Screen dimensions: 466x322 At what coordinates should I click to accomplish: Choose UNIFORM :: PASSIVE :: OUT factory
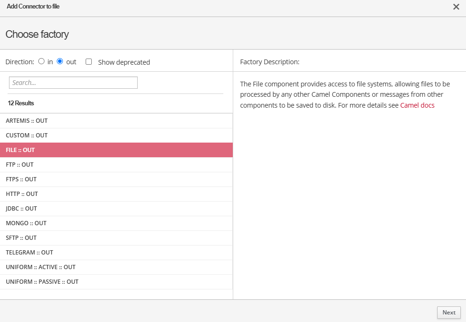pos(42,282)
